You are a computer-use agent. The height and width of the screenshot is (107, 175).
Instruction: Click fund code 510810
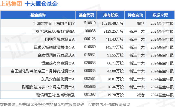point(90,23)
